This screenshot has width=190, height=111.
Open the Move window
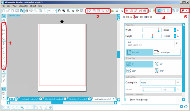pyautogui.click(x=127, y=11)
